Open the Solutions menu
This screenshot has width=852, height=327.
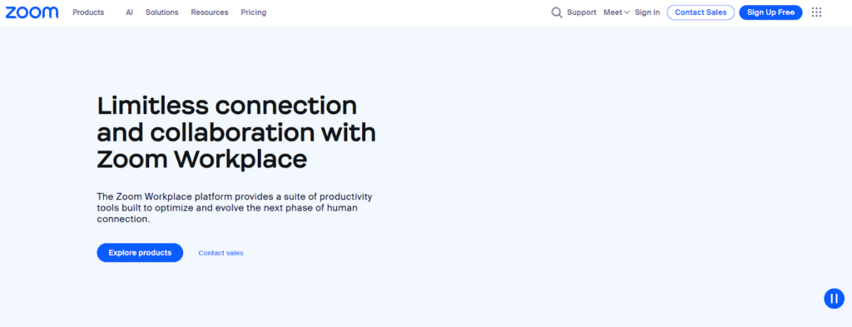162,12
